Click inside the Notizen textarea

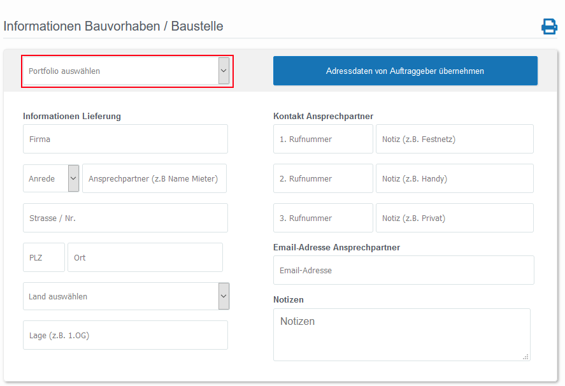[x=402, y=335]
